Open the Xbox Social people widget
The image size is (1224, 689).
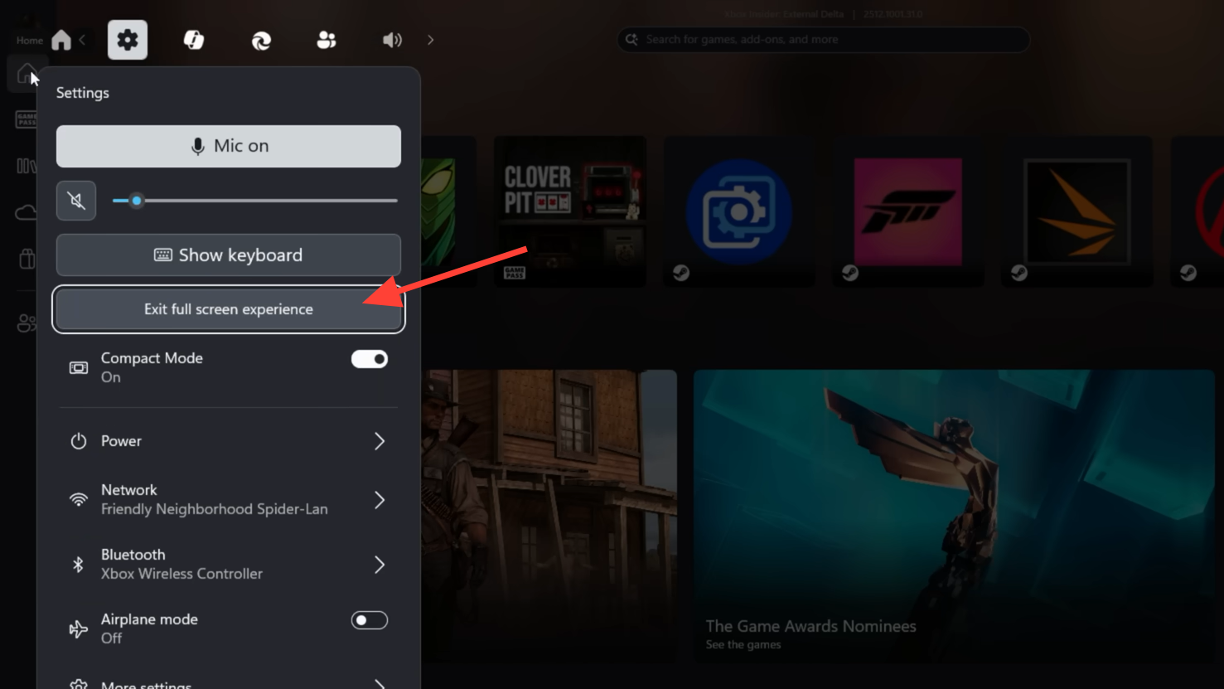[327, 40]
